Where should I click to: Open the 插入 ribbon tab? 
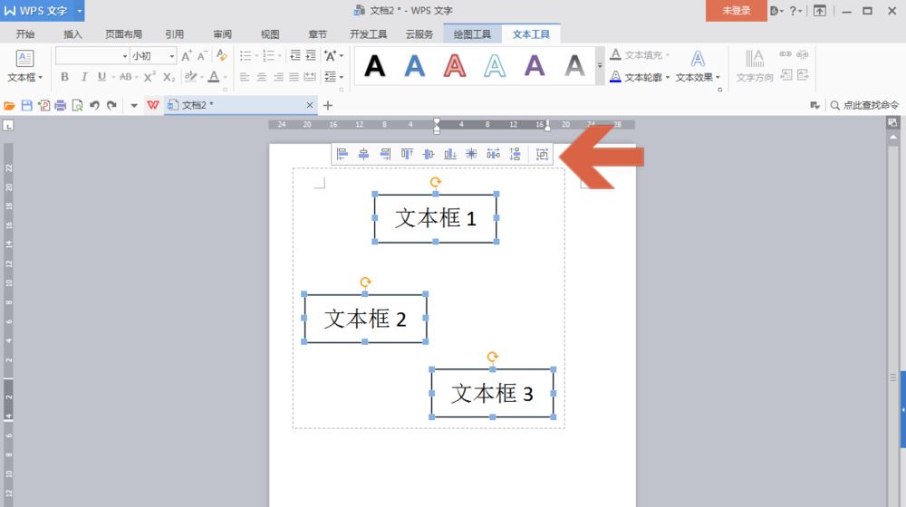point(72,34)
